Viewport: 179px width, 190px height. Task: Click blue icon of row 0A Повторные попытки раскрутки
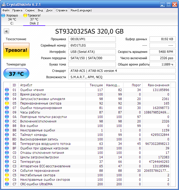tap(7, 117)
